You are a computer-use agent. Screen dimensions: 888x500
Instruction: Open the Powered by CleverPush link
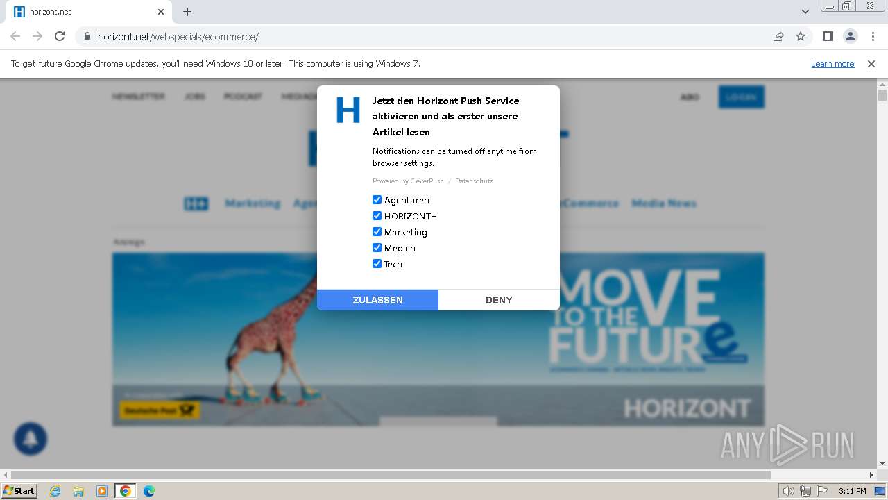(408, 181)
